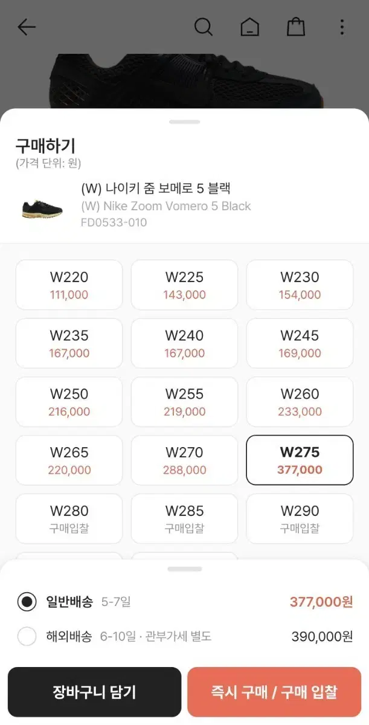Screen dimensions: 369x725
Task: Open the shopping bag icon
Action: click(x=295, y=27)
